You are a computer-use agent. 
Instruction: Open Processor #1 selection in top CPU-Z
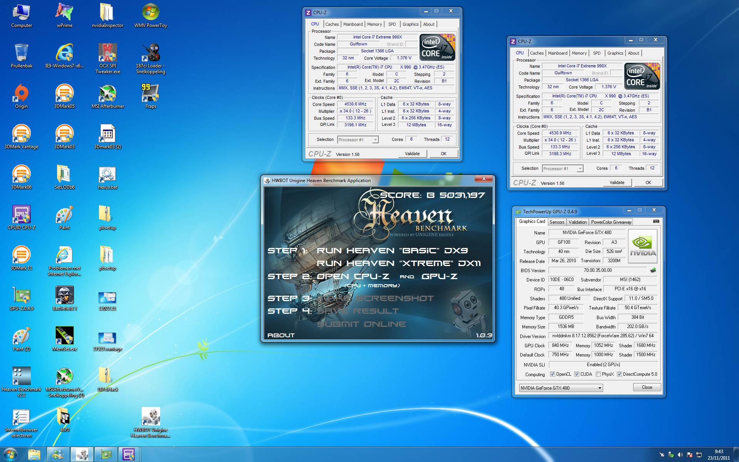coord(358,140)
